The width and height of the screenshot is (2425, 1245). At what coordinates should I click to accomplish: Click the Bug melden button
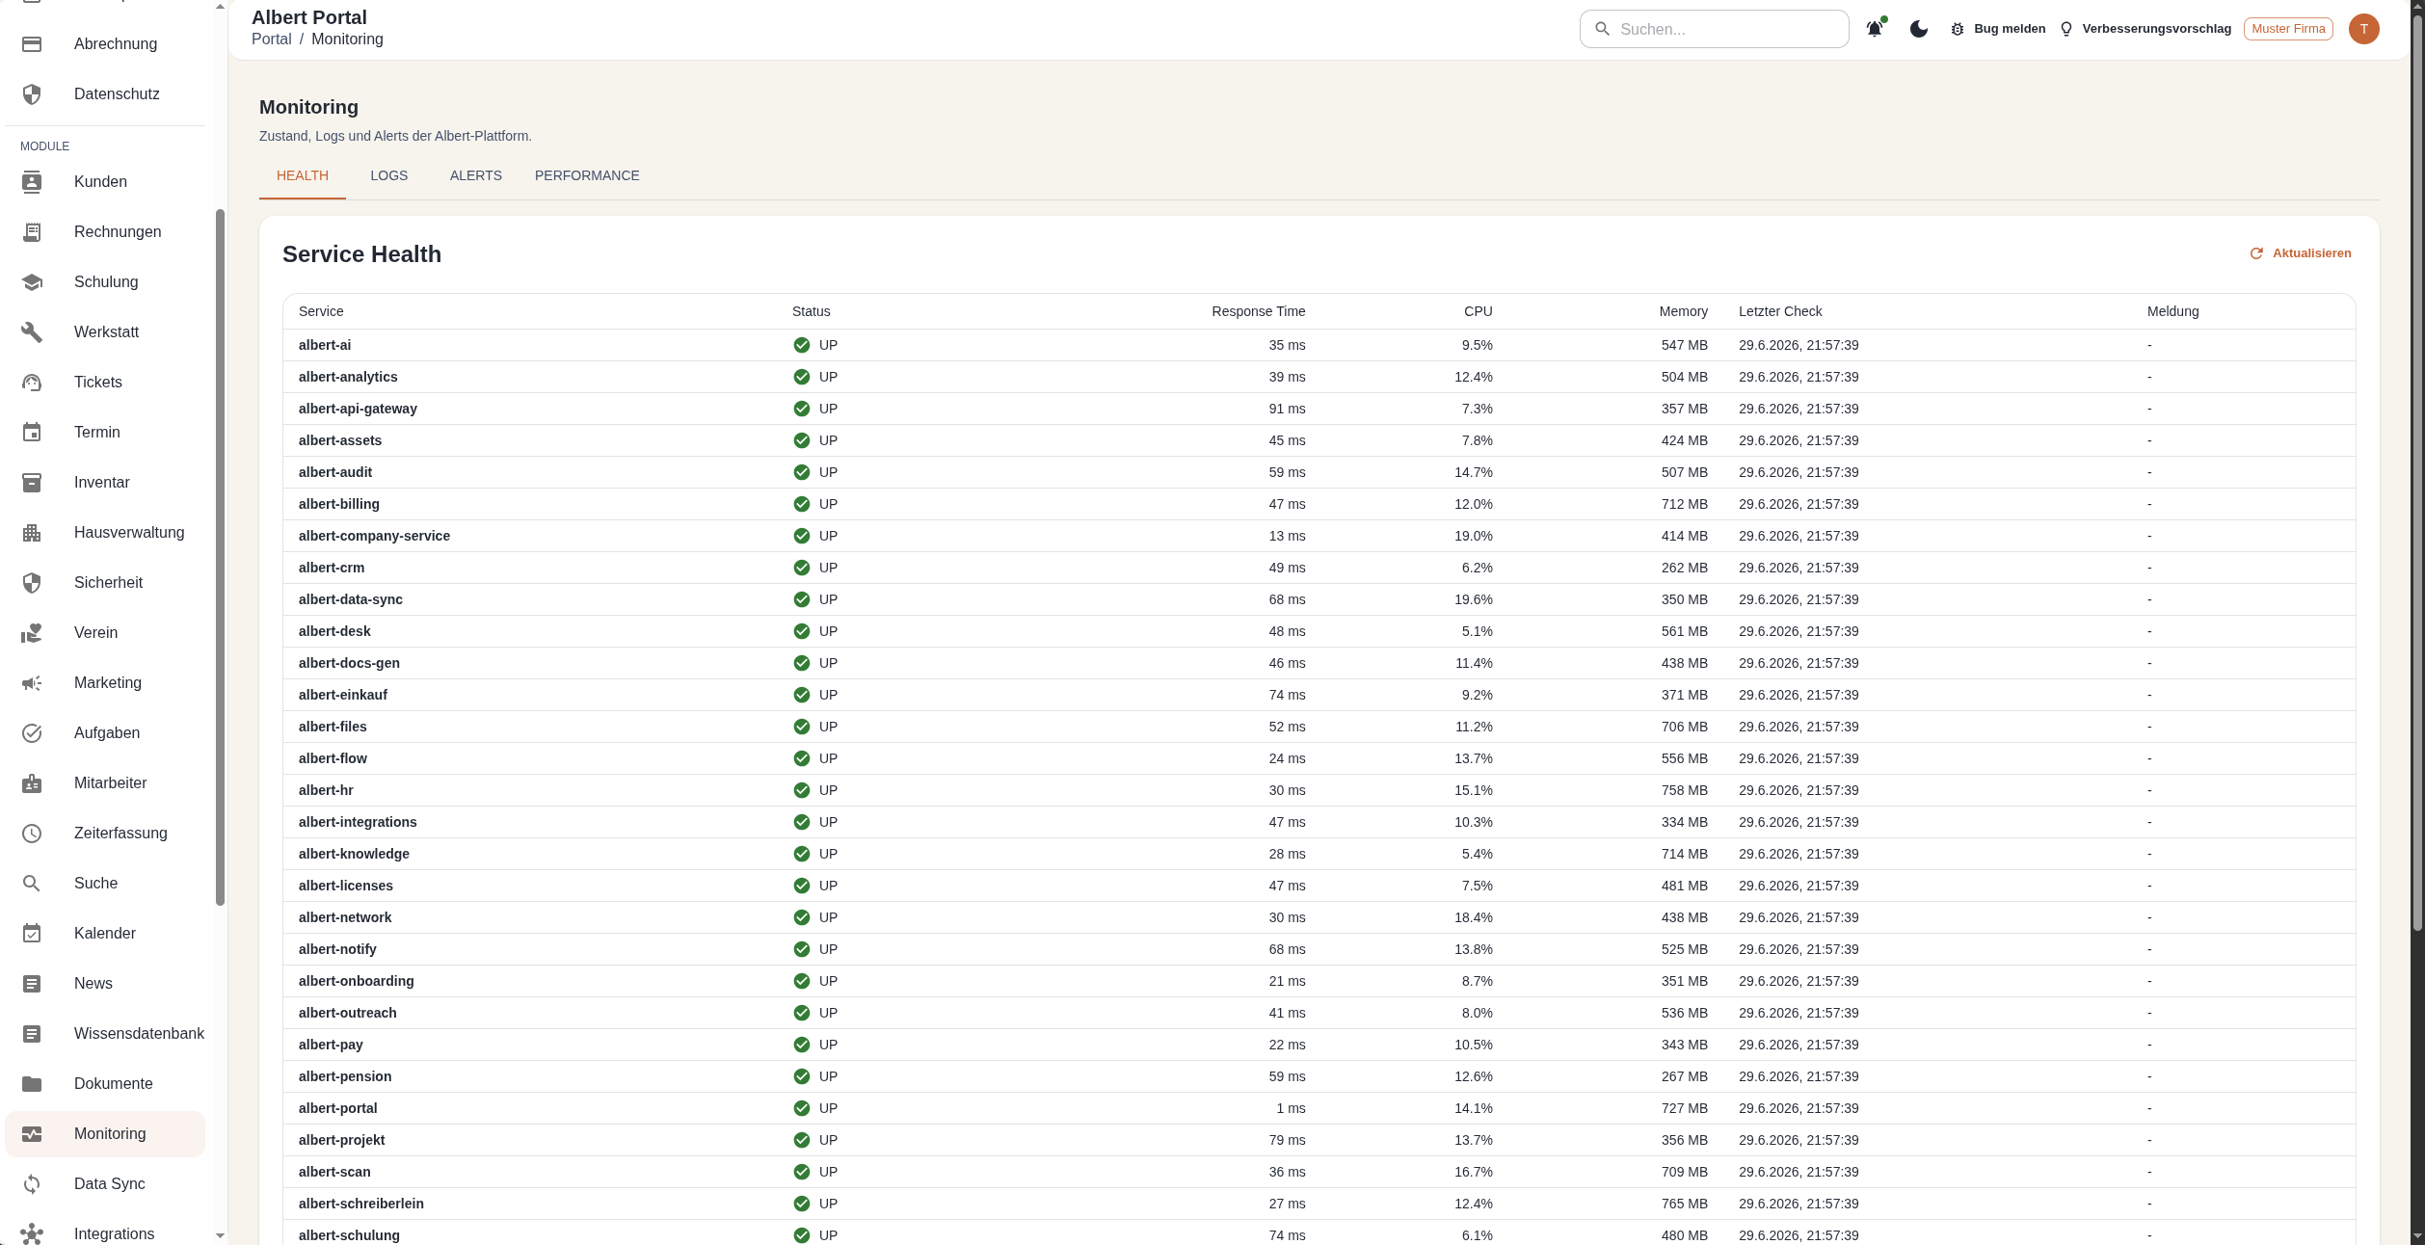coord(1998,29)
